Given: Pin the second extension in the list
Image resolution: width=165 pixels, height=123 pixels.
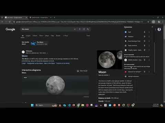Looking at the screenshot, I should [144, 37].
